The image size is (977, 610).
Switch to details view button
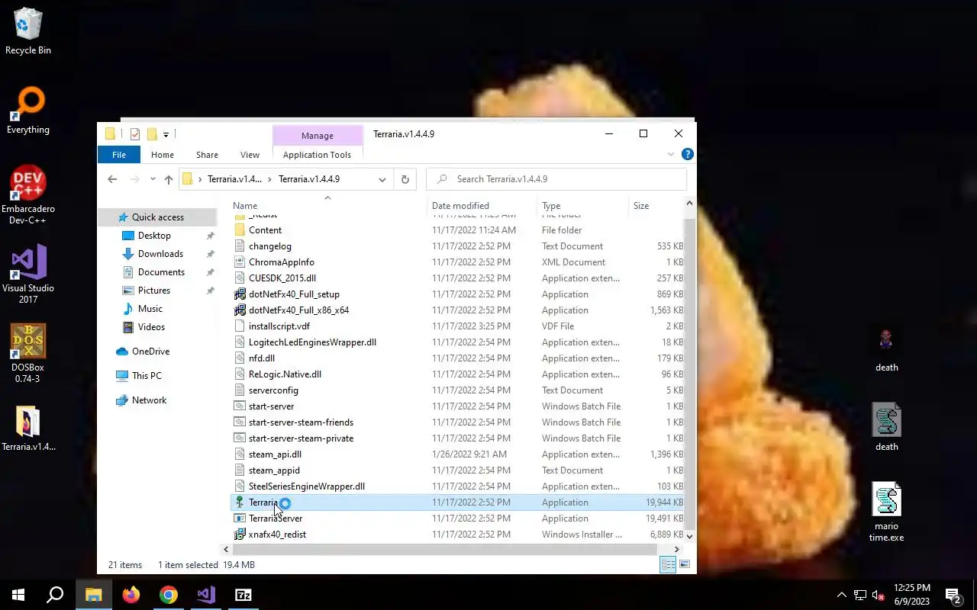tap(668, 565)
